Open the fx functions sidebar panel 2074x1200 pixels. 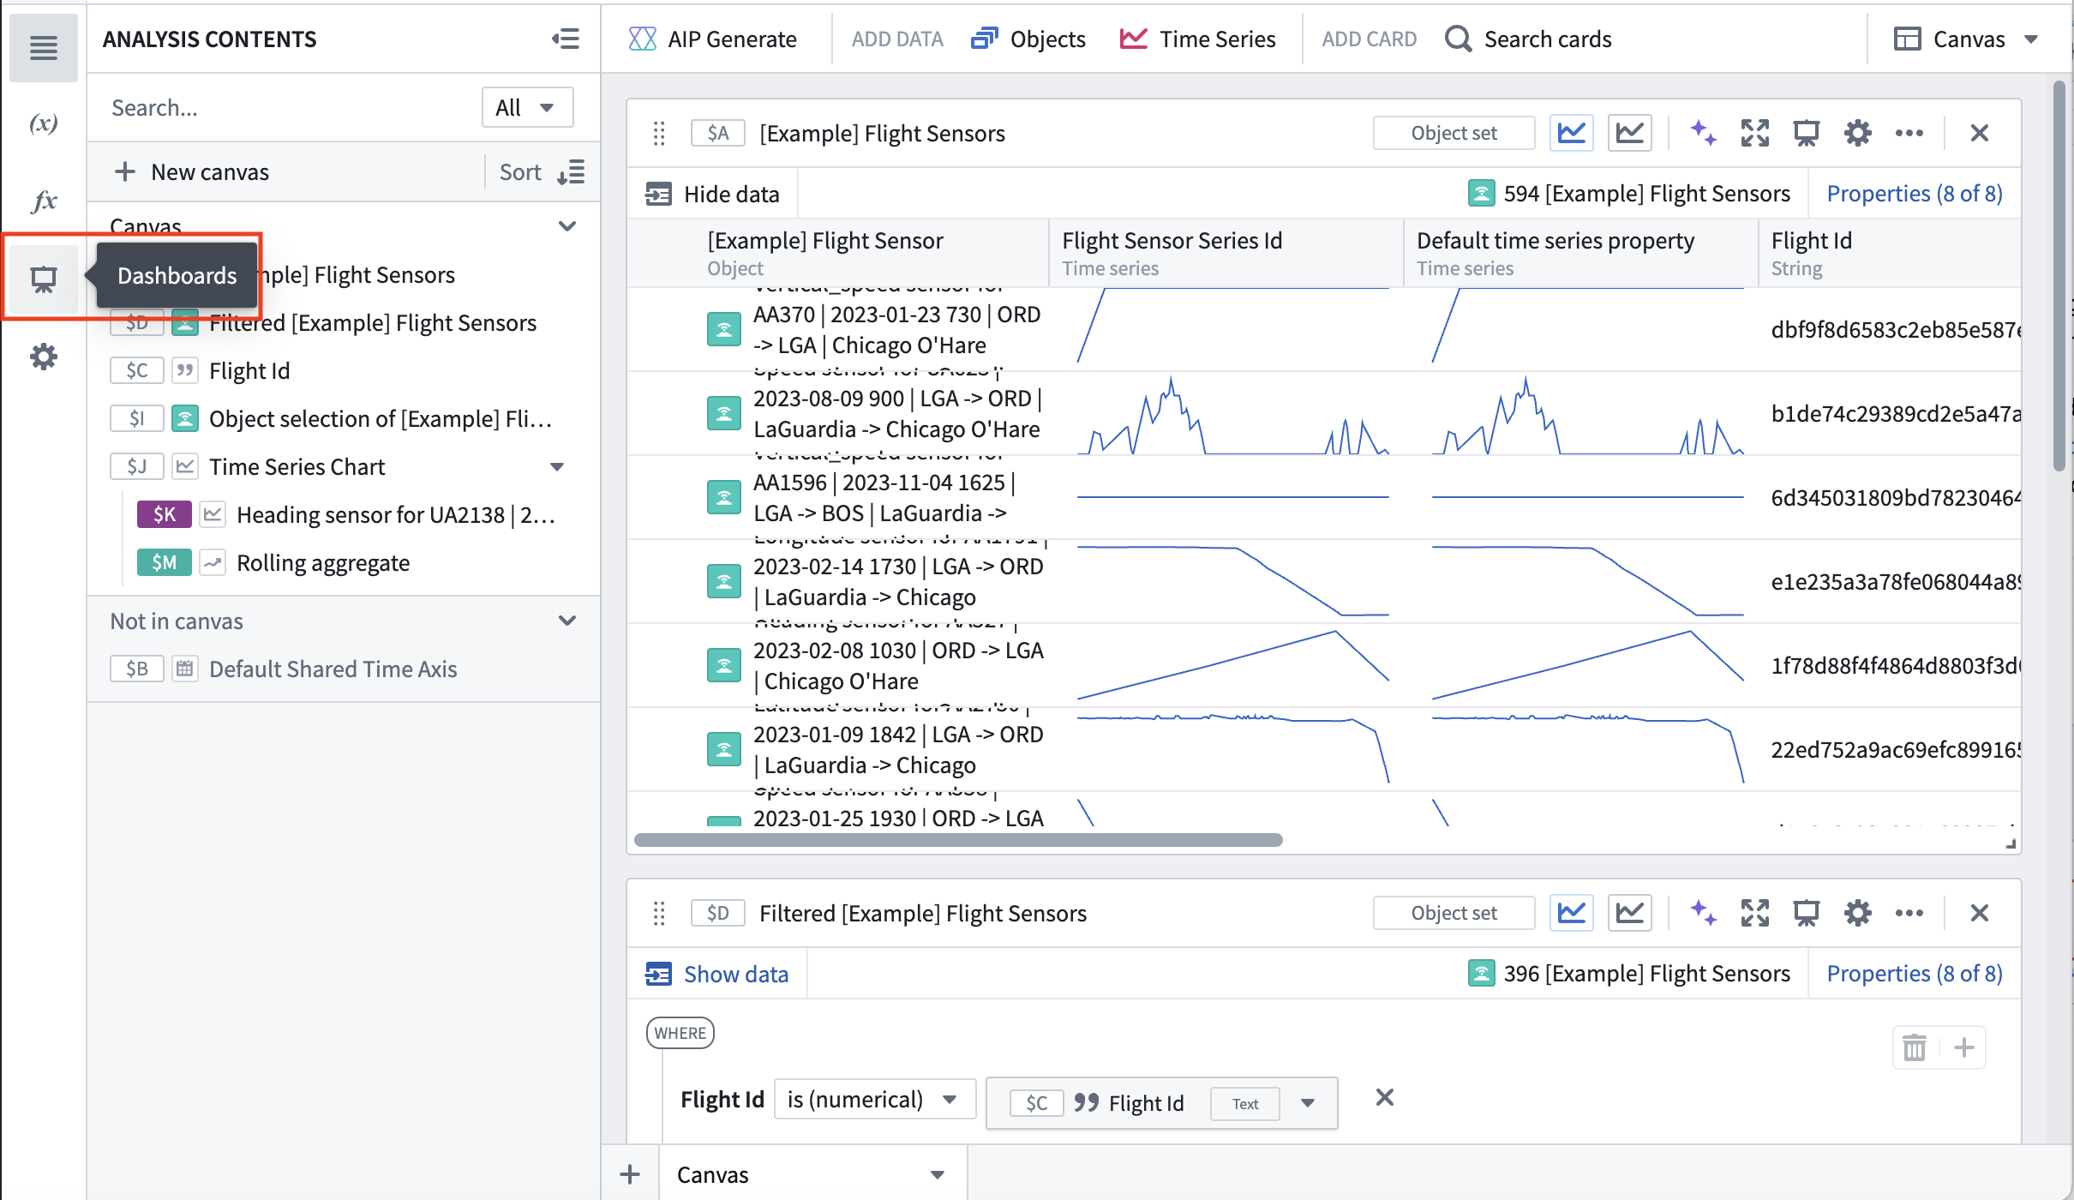click(43, 201)
